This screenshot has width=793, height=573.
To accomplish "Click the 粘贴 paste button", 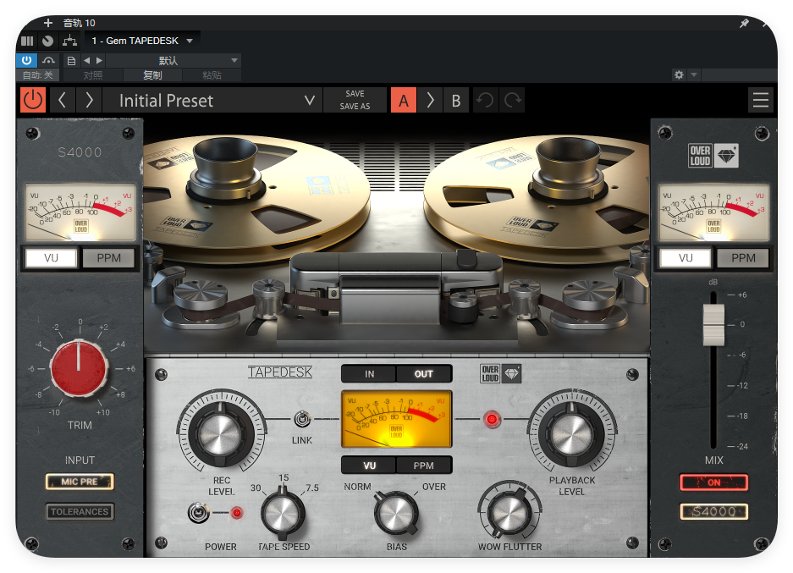I will point(212,75).
